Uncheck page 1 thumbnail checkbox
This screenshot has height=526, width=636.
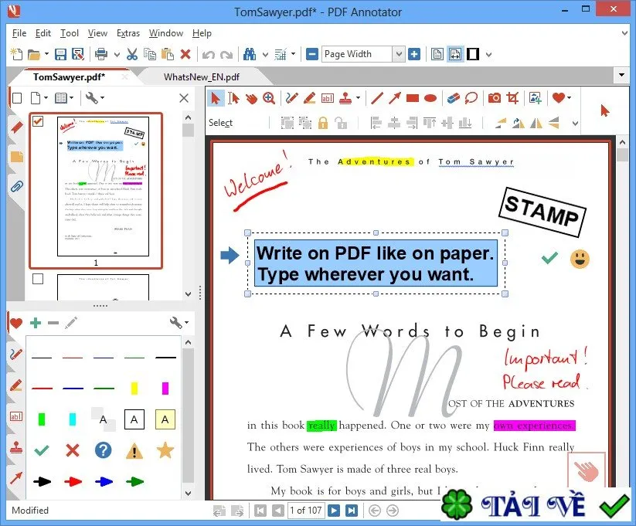click(x=38, y=120)
